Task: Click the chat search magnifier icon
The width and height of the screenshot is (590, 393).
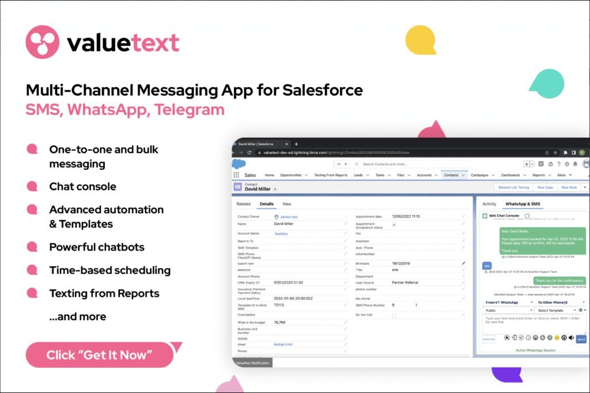Action: pyautogui.click(x=507, y=338)
